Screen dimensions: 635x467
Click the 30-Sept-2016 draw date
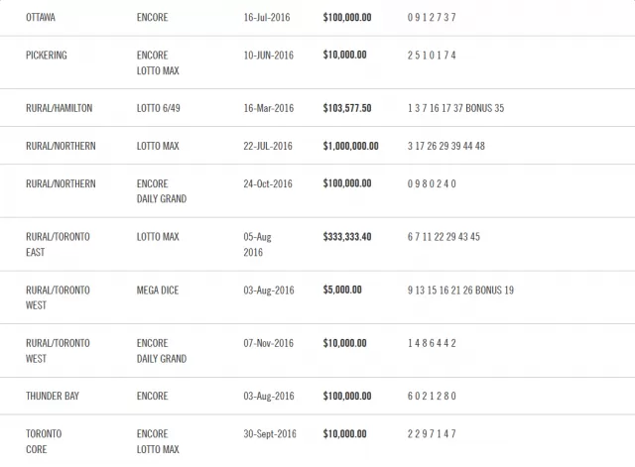point(270,434)
